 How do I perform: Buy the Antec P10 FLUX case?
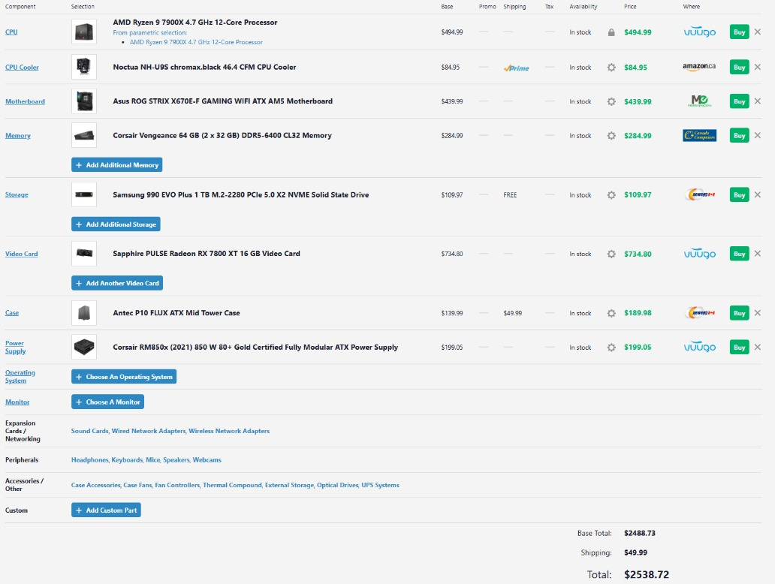739,313
